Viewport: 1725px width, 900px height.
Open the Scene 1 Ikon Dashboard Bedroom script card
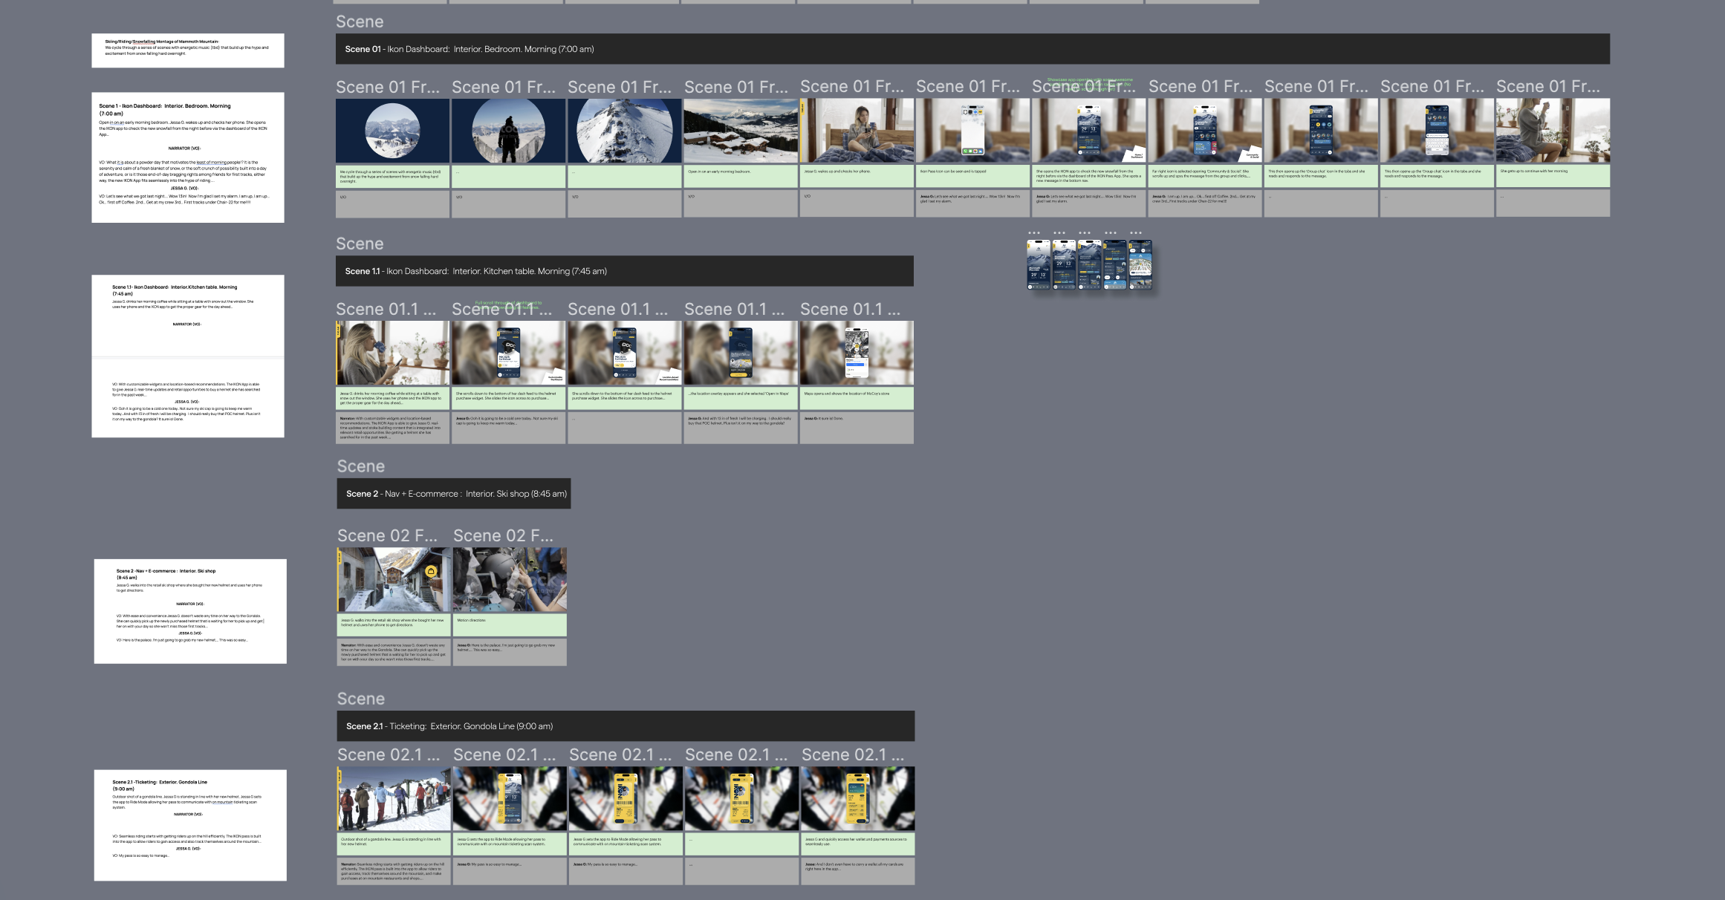188,157
